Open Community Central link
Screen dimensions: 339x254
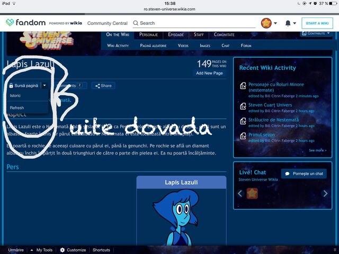coord(107,23)
